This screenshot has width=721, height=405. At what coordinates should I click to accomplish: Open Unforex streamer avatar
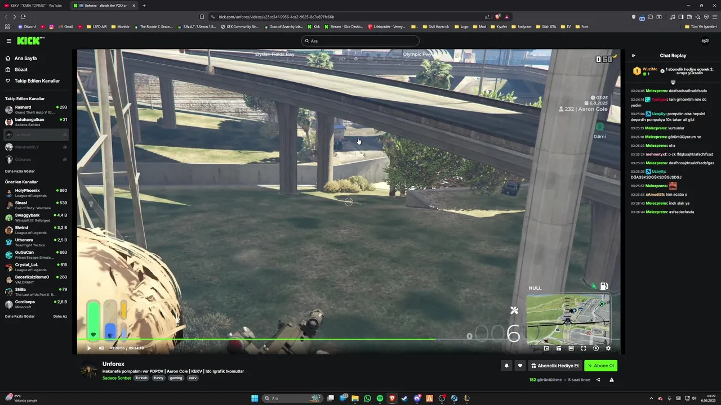click(88, 370)
